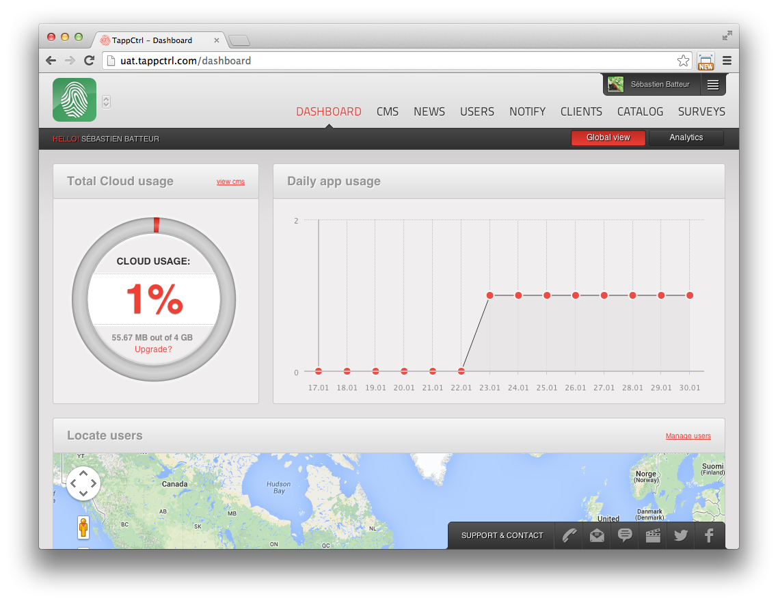Switch to the Analytics view

coord(686,137)
